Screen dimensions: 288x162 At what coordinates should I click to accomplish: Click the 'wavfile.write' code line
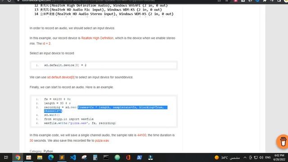coord(80,123)
